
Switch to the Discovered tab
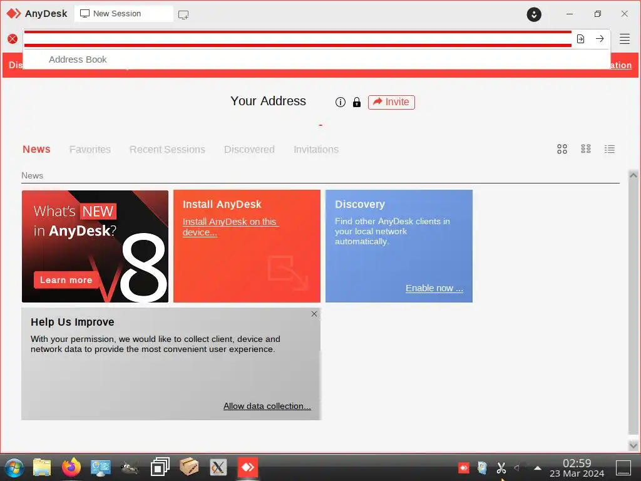point(249,149)
